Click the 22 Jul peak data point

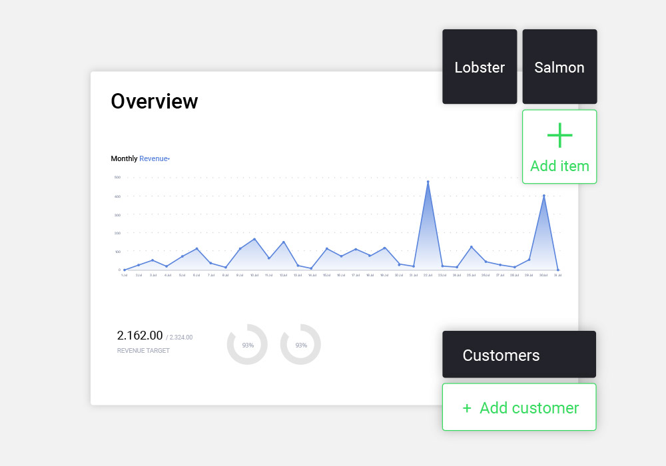coord(428,182)
